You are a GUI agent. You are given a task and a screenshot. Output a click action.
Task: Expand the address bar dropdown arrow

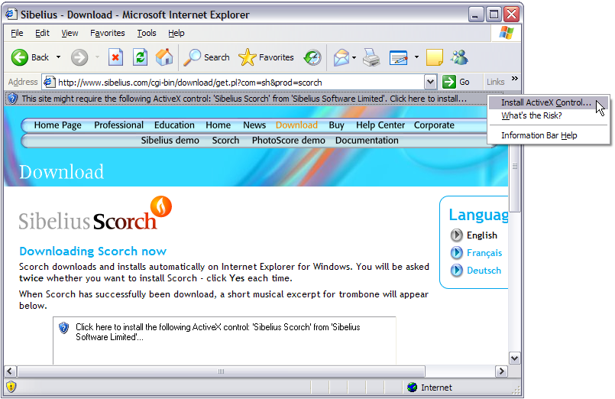point(430,82)
